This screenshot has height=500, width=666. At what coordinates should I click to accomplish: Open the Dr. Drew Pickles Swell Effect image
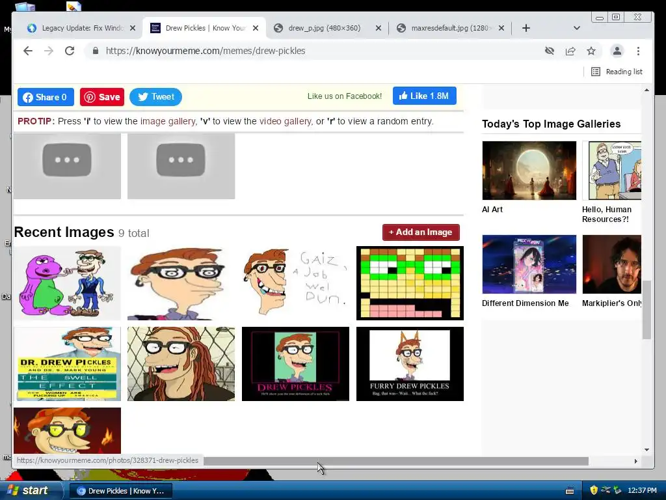pyautogui.click(x=67, y=364)
